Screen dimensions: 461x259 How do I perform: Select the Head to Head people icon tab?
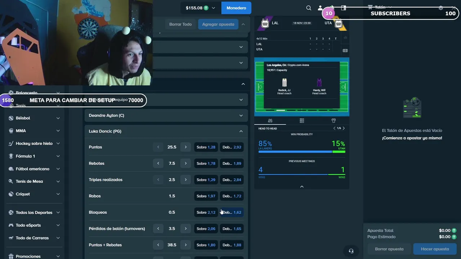[x=270, y=121]
